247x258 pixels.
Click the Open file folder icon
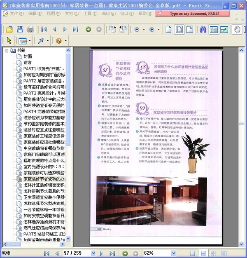coord(9,29)
